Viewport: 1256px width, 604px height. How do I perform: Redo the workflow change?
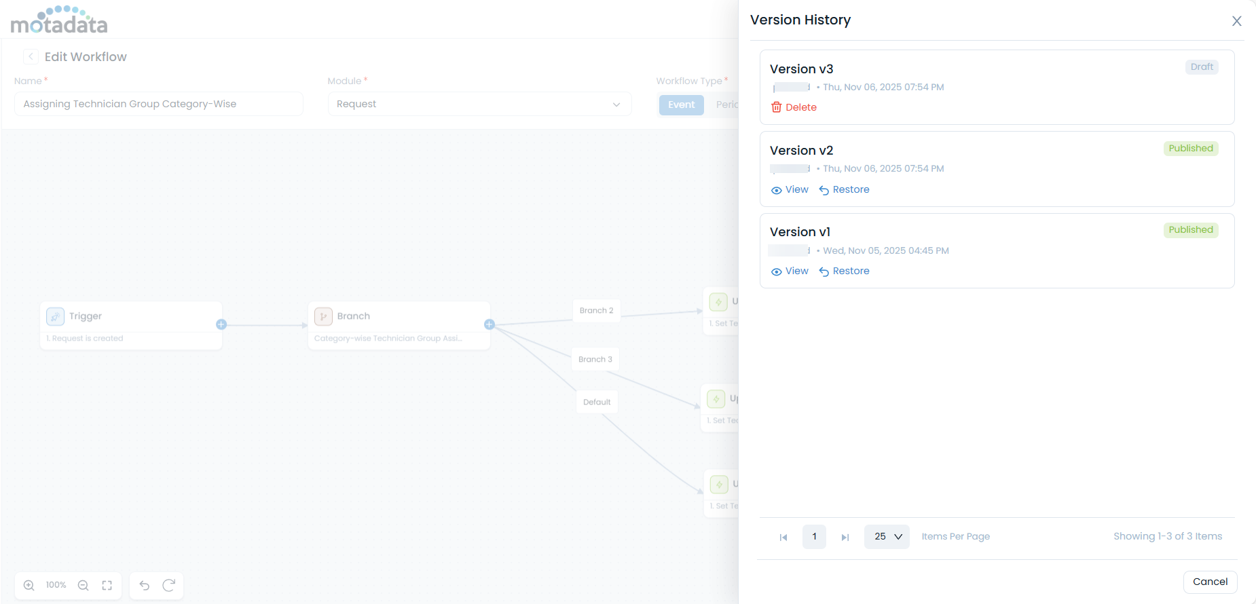tap(169, 585)
